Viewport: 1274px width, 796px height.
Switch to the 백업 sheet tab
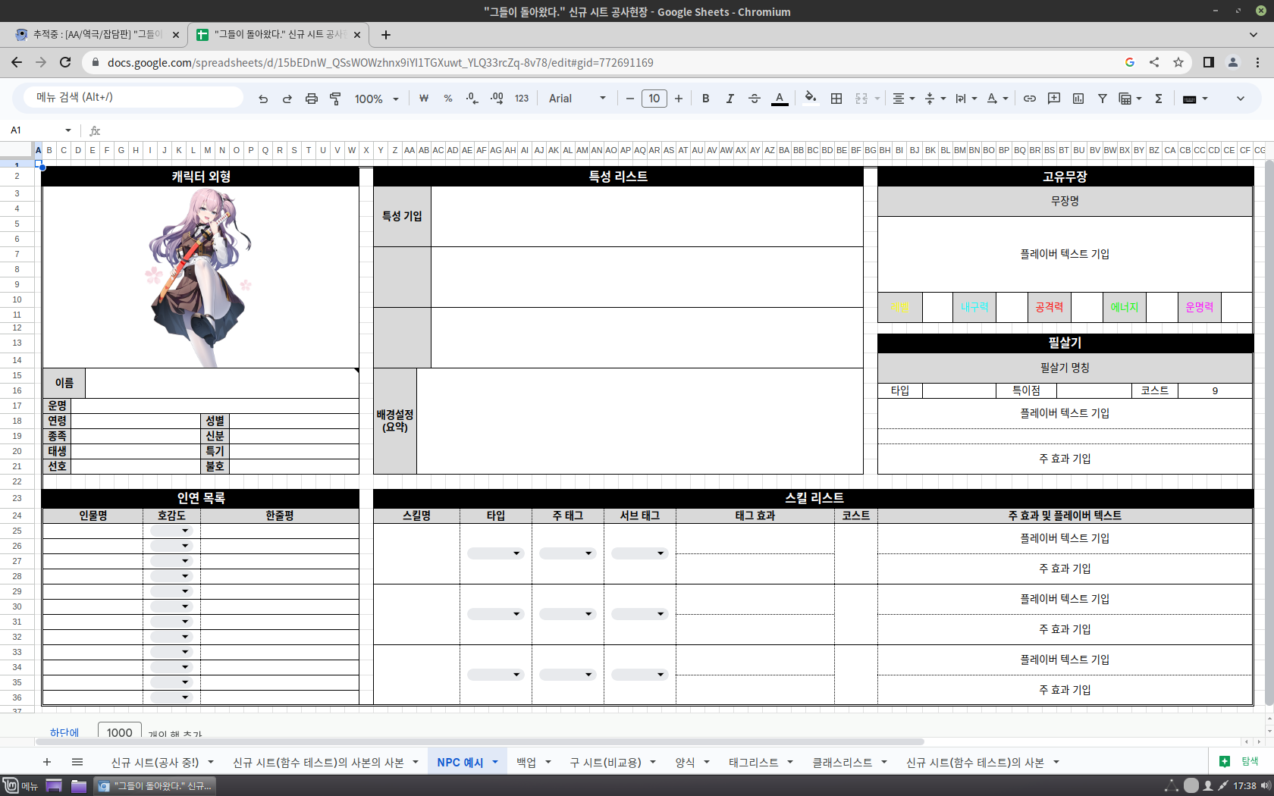pos(526,763)
